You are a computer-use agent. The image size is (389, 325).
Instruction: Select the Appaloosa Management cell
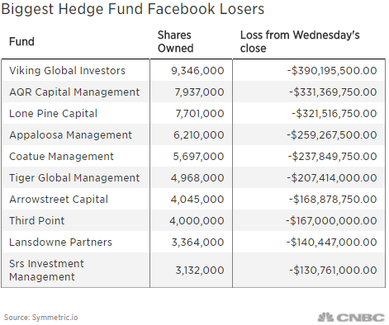[70, 135]
